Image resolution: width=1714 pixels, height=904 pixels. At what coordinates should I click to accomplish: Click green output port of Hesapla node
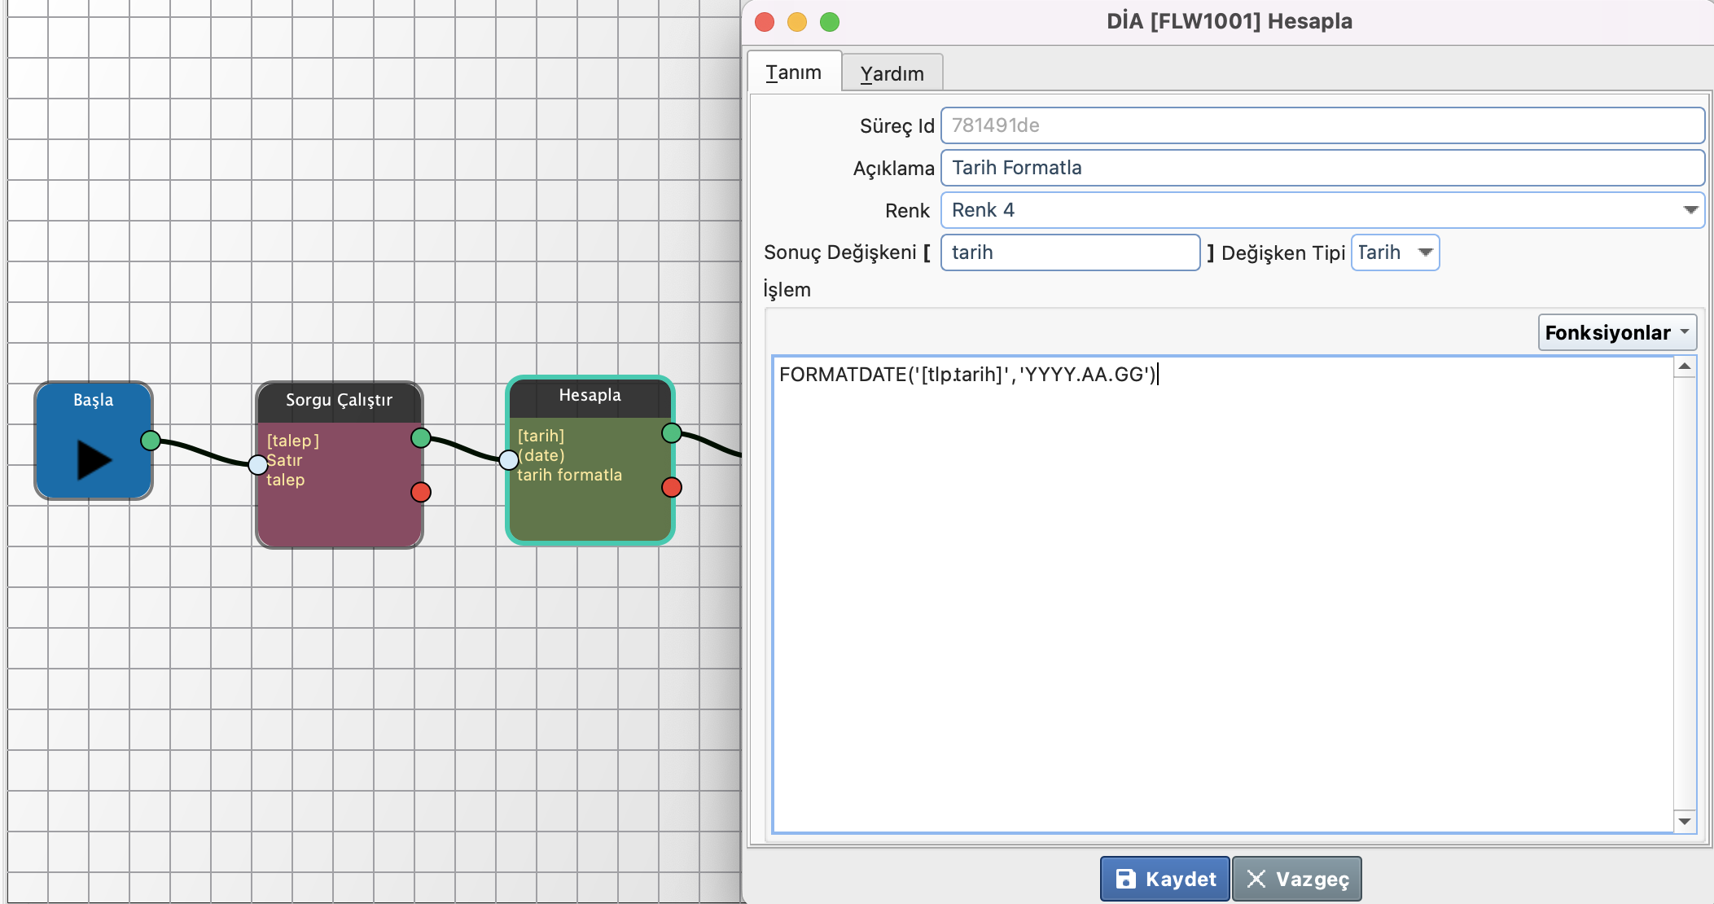[x=672, y=433]
